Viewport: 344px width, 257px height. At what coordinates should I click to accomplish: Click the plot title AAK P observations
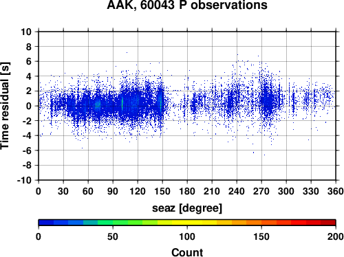tap(187, 5)
